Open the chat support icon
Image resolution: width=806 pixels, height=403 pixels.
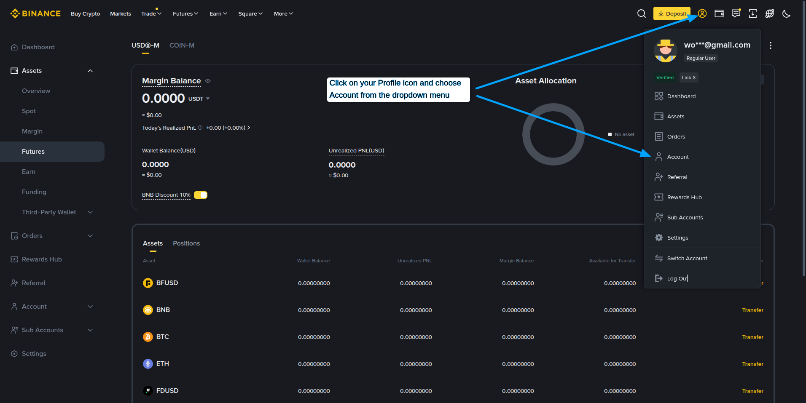click(736, 13)
